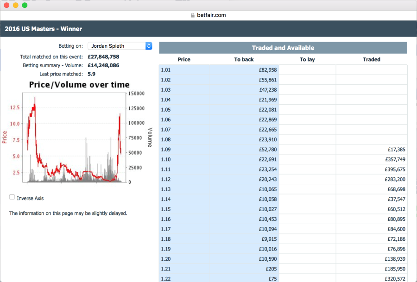Click the £22,869 to back amount
This screenshot has height=282, width=417.
268,119
